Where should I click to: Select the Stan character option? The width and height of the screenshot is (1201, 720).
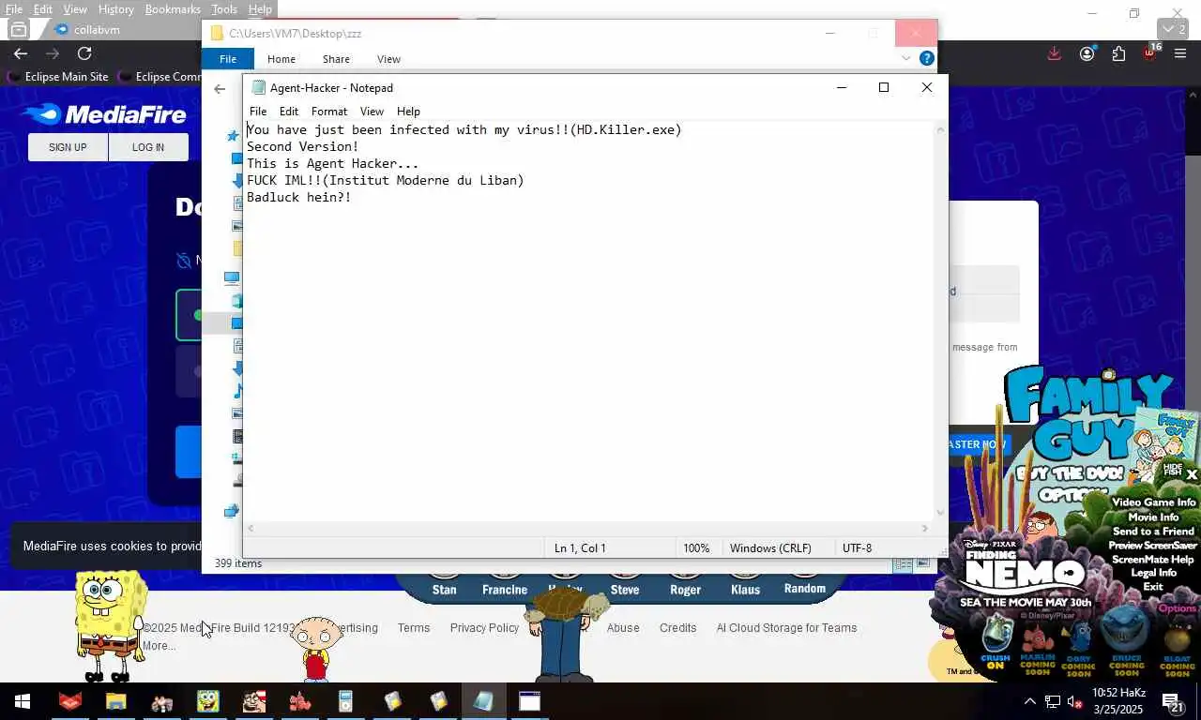click(444, 590)
